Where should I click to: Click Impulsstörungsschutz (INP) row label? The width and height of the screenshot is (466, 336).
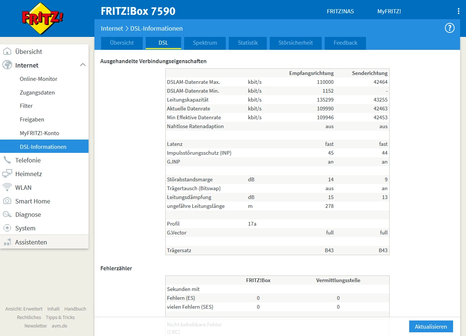(x=199, y=153)
